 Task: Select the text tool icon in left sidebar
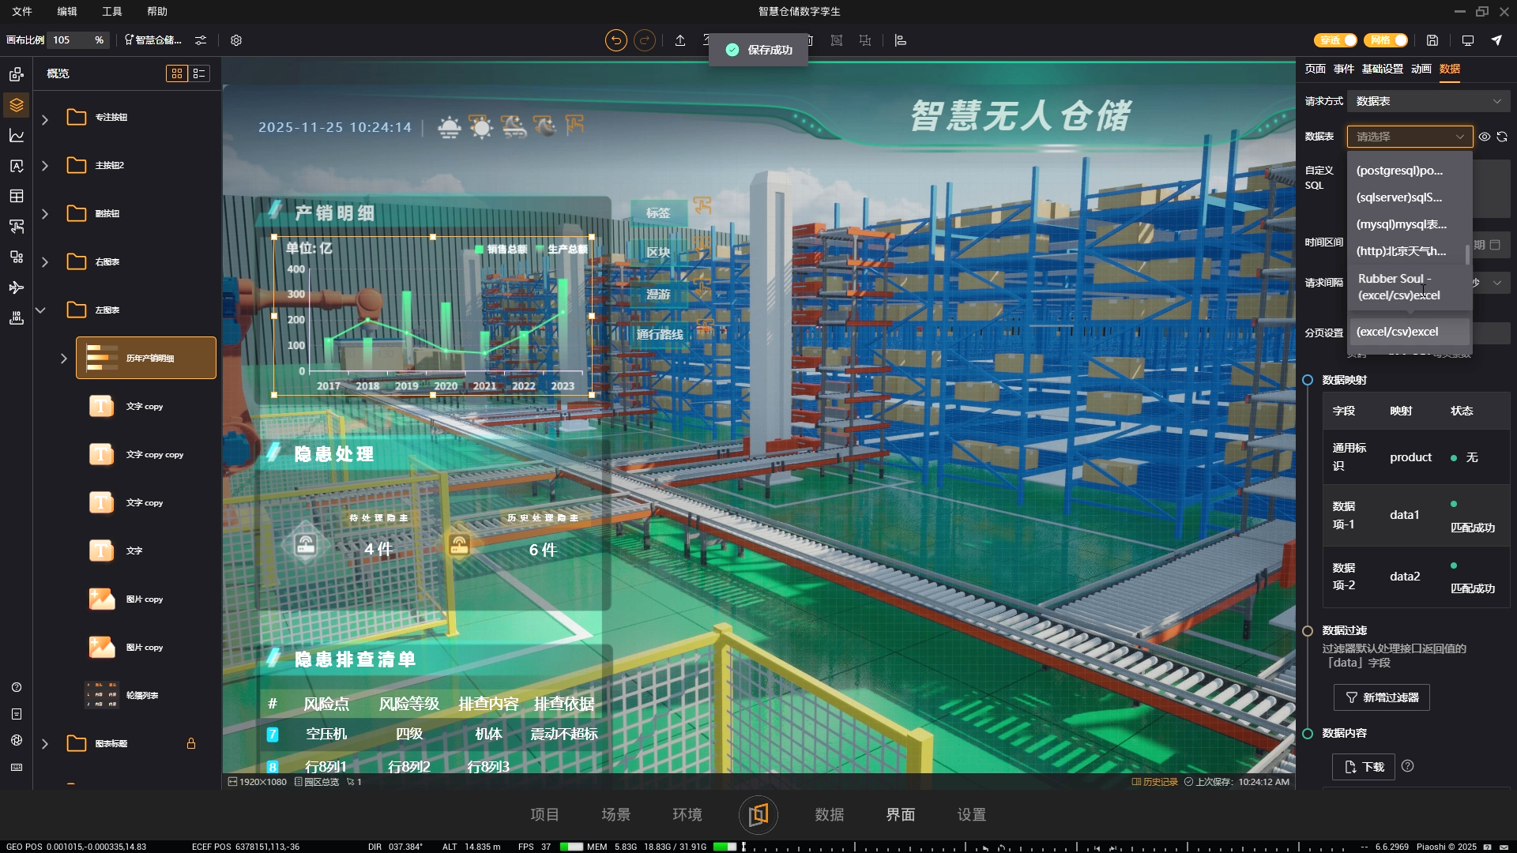16,166
